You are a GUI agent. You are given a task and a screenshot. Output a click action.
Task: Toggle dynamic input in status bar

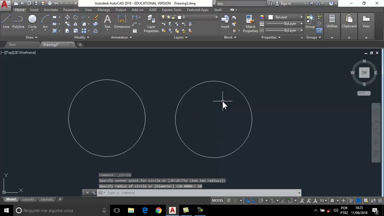(247, 200)
